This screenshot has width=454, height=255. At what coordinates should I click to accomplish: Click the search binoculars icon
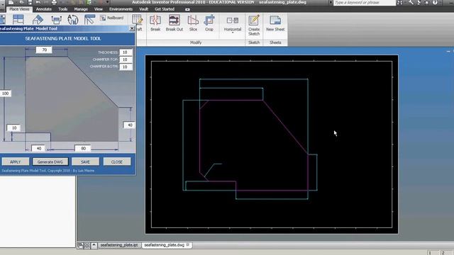pyautogui.click(x=400, y=3)
